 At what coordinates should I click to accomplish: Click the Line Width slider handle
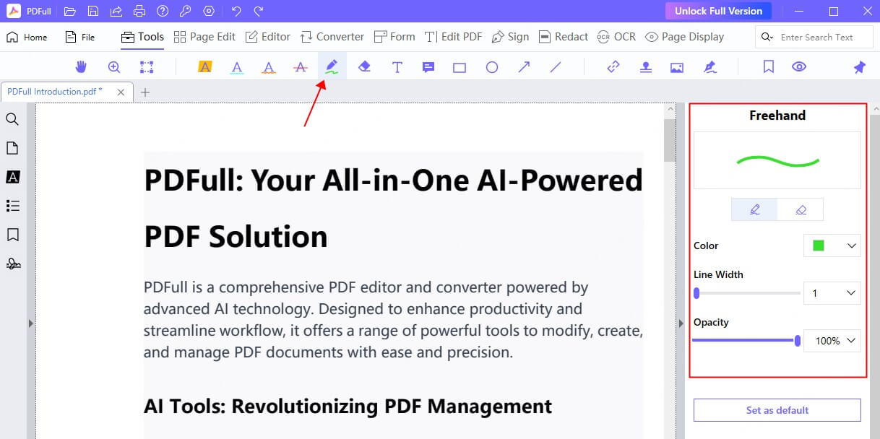(696, 293)
